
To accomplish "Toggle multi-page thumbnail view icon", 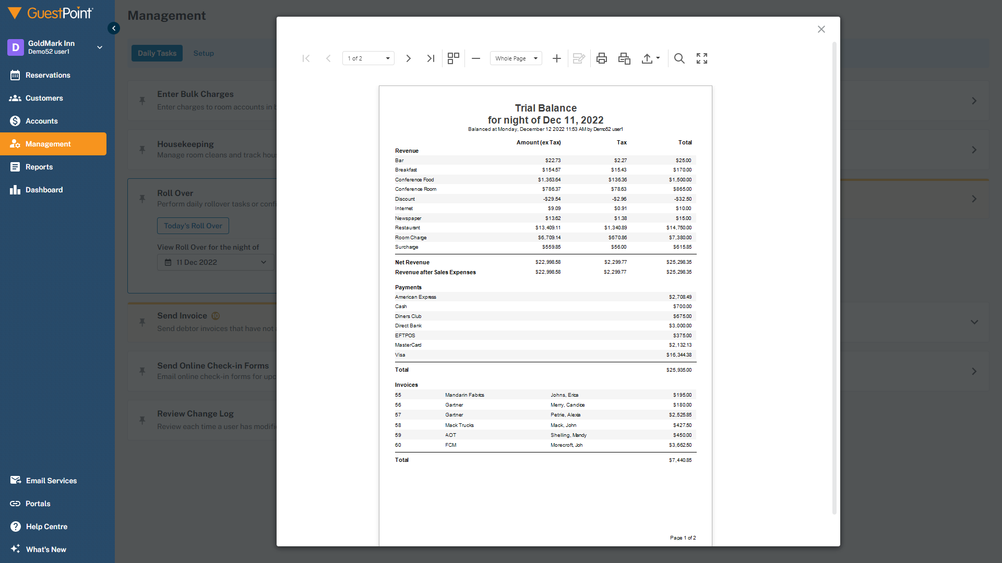I will (454, 58).
